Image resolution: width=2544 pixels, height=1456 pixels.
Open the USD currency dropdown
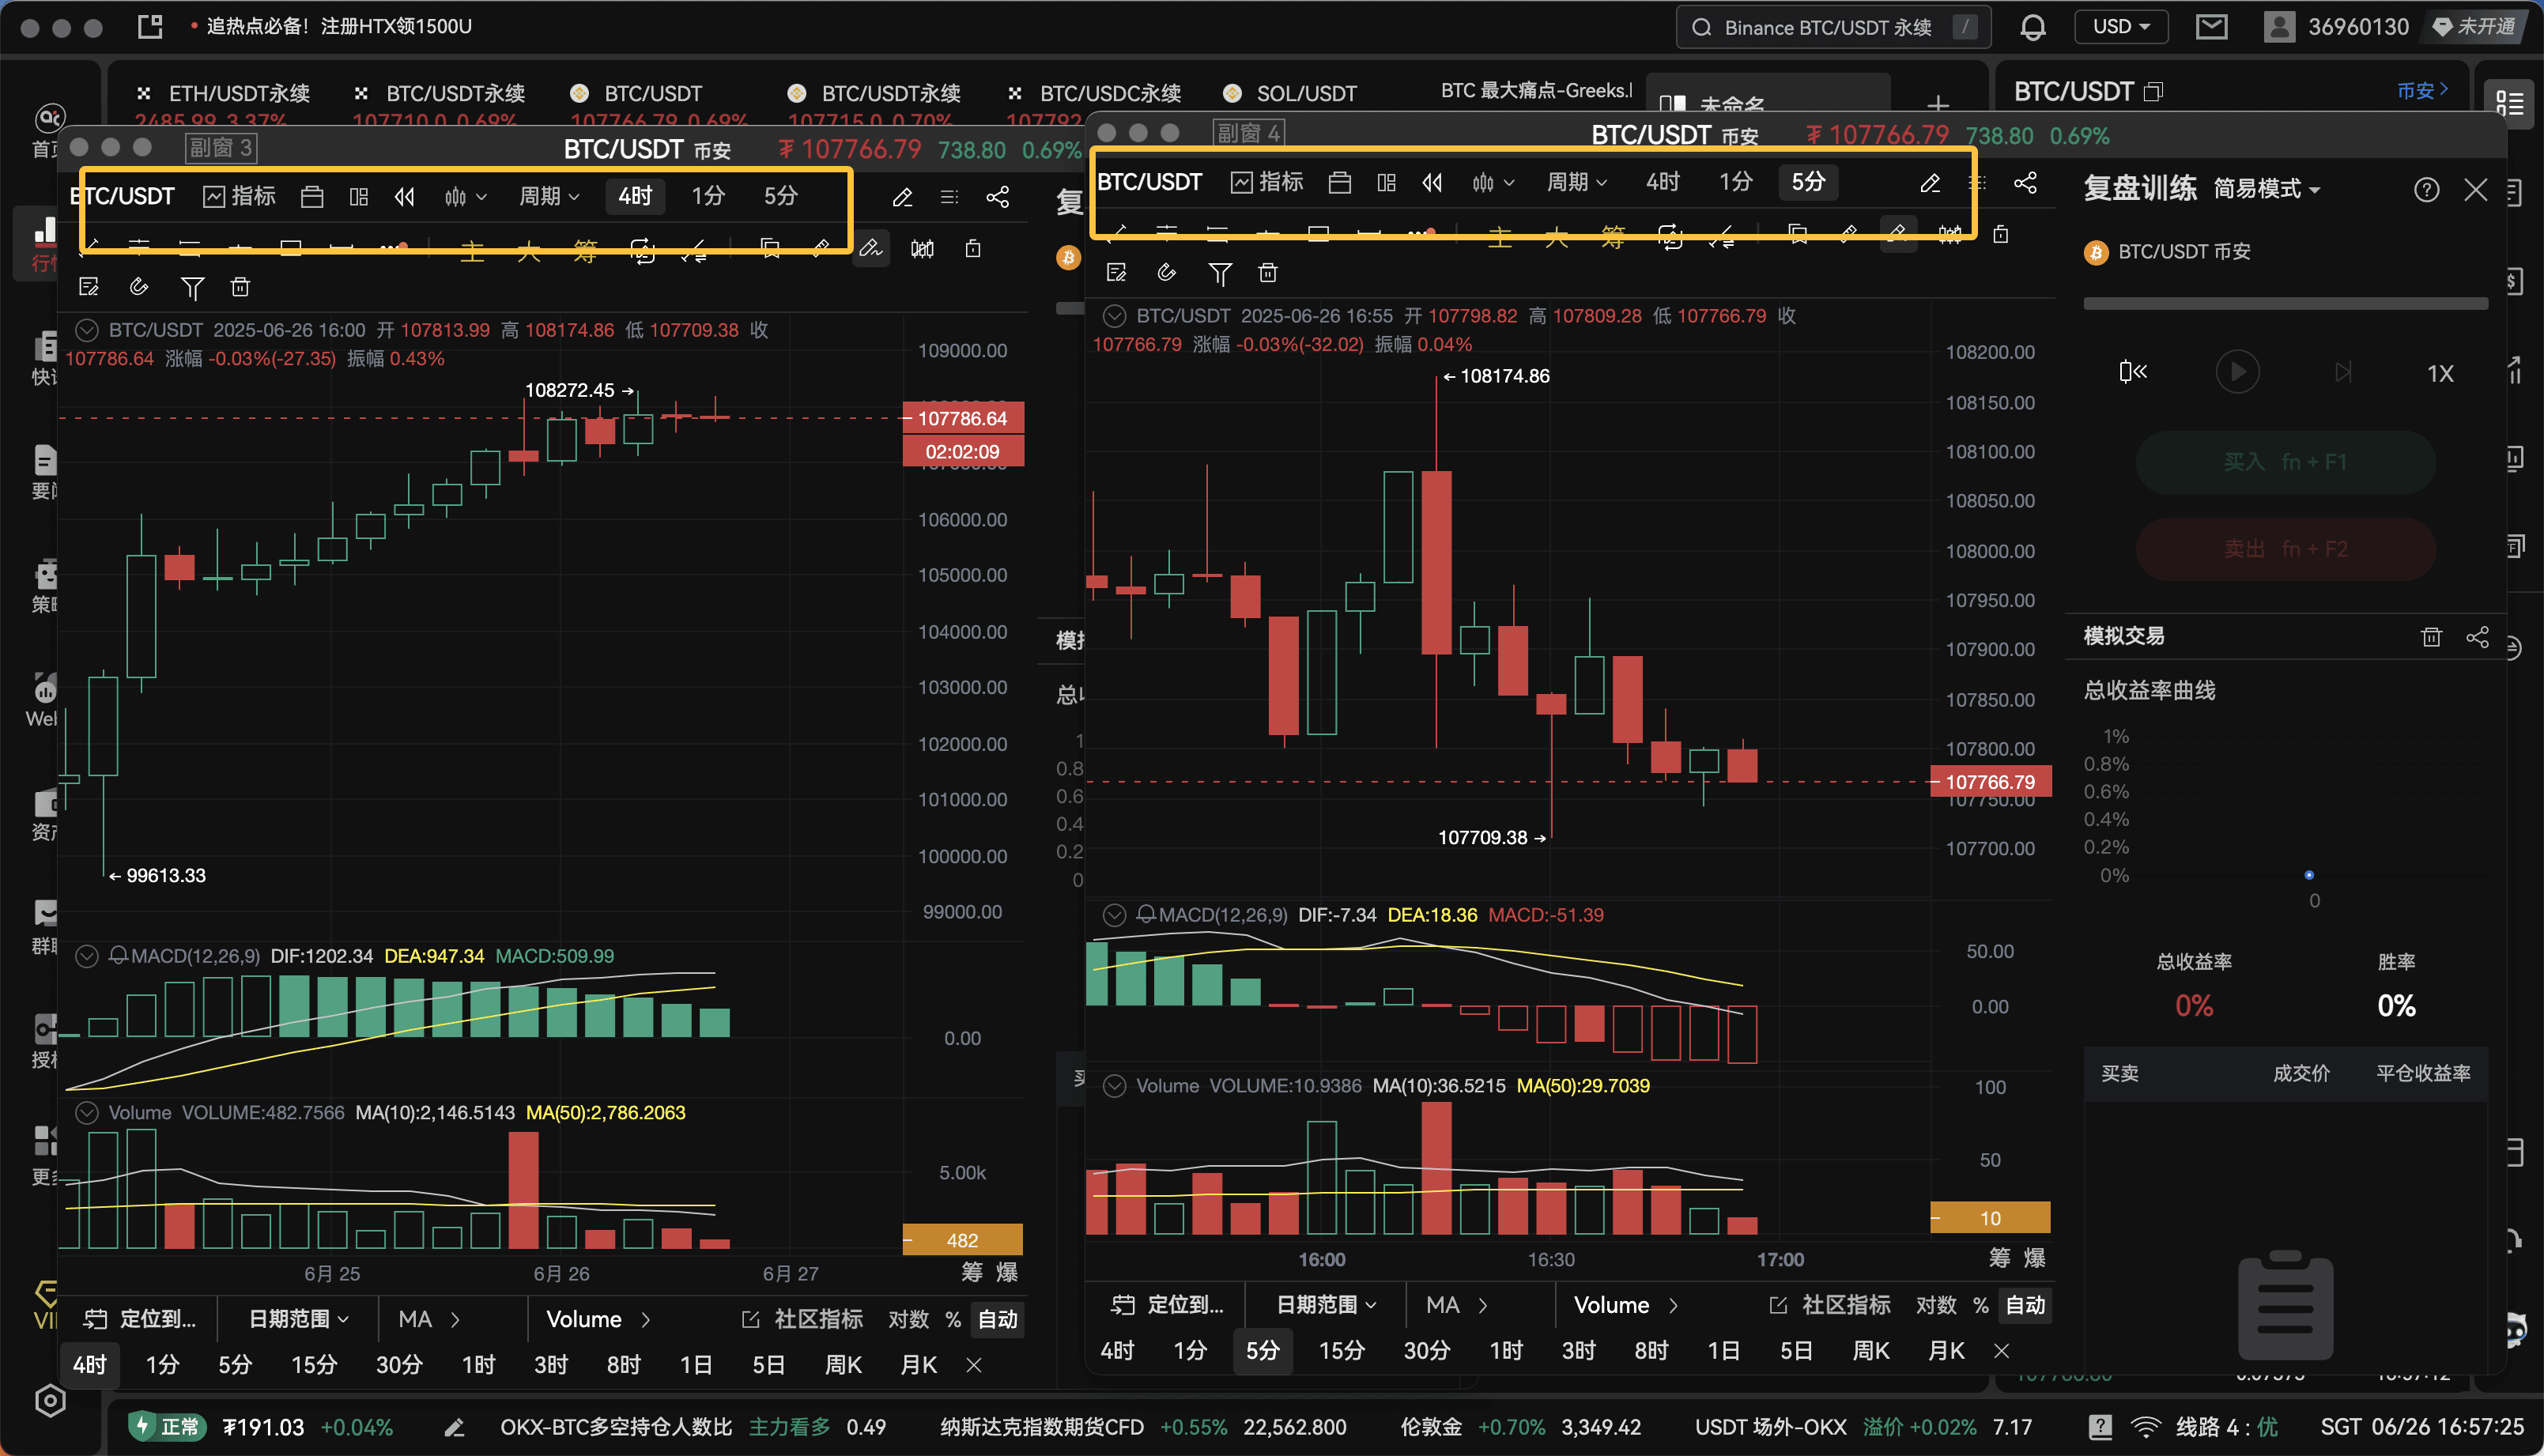coord(2121,27)
